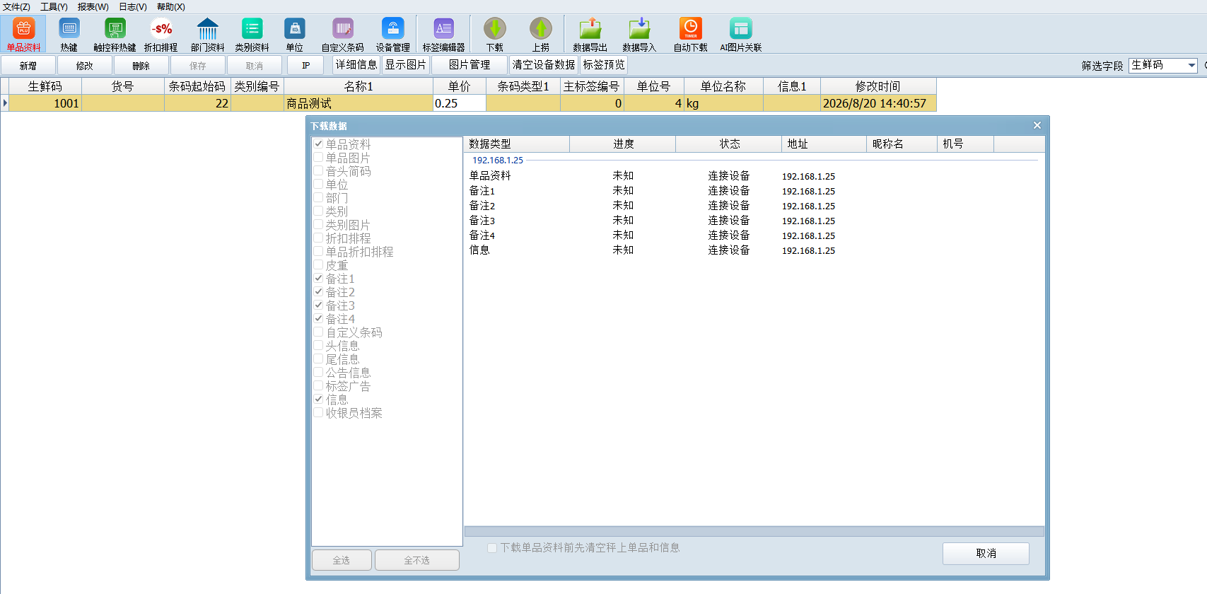Open the 部门资料 department icon
Viewport: 1207px width, 594px height.
[x=207, y=34]
